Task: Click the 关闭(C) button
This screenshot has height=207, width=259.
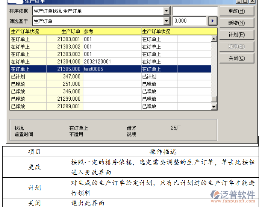Action: tap(236, 58)
